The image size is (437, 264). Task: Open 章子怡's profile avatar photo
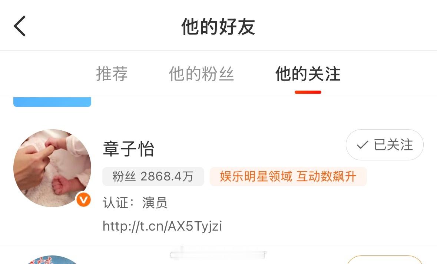click(52, 168)
